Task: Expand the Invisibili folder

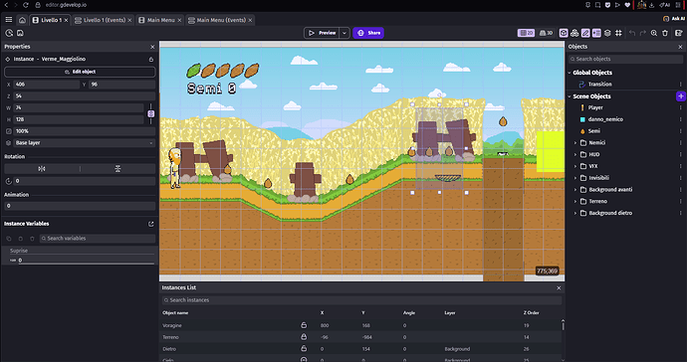Action: tap(575, 178)
